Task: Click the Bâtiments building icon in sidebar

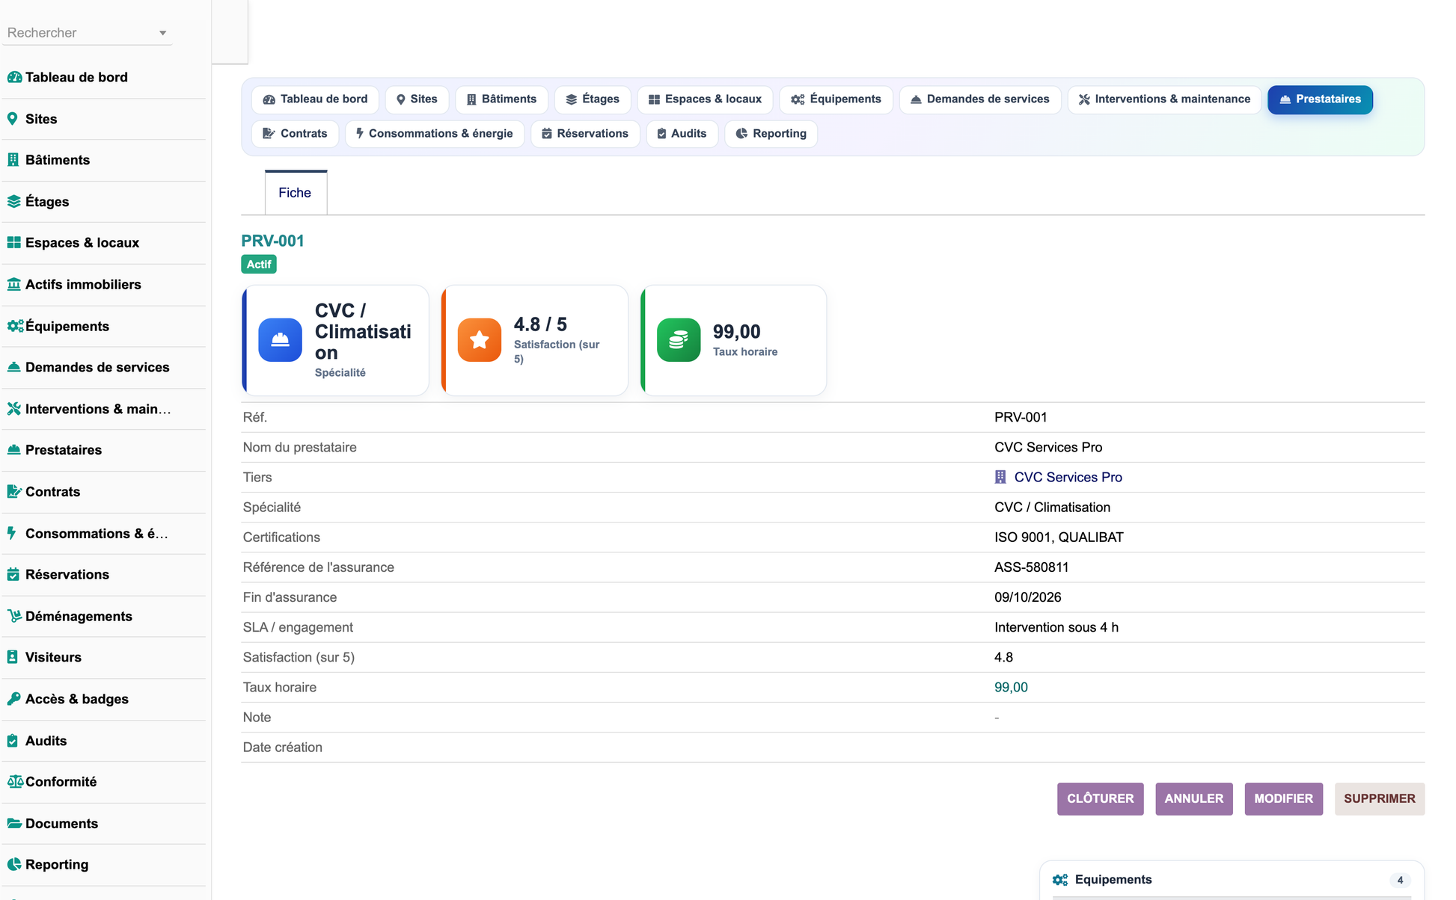Action: pos(13,160)
